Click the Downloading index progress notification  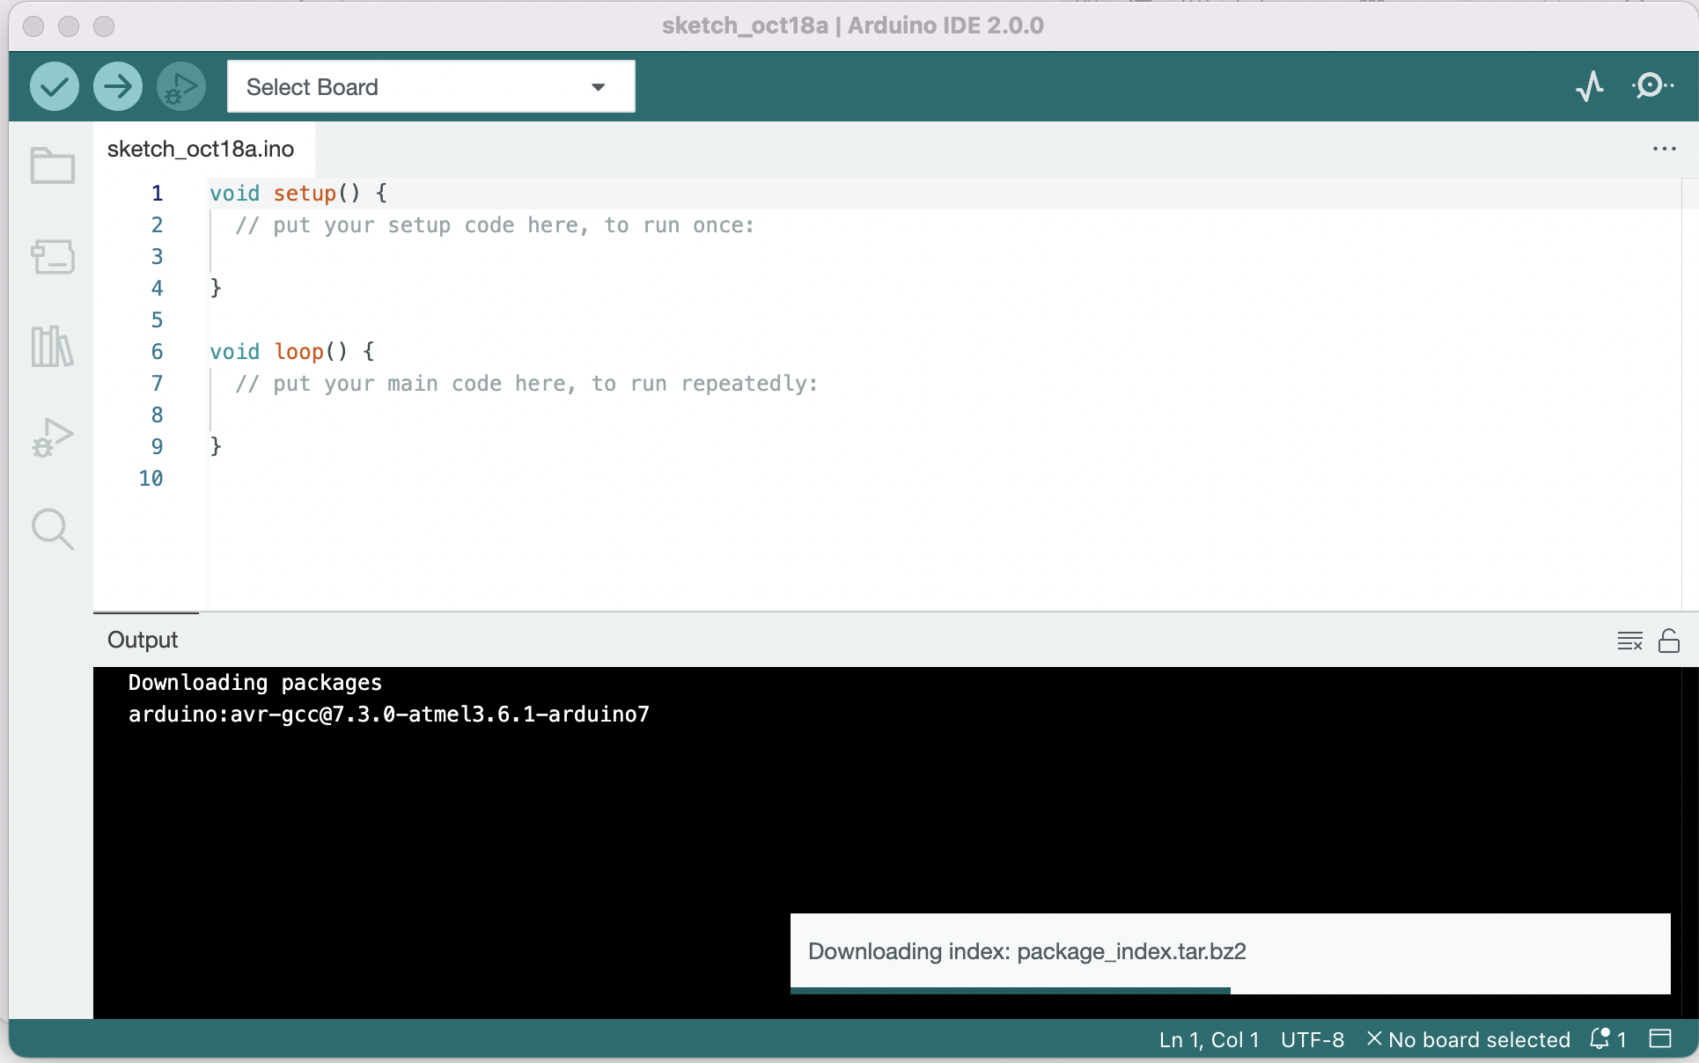pos(1231,953)
